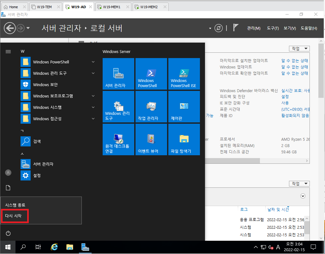This screenshot has height=254, width=325.
Task: Click the muted volume tray icon
Action: 271,247
